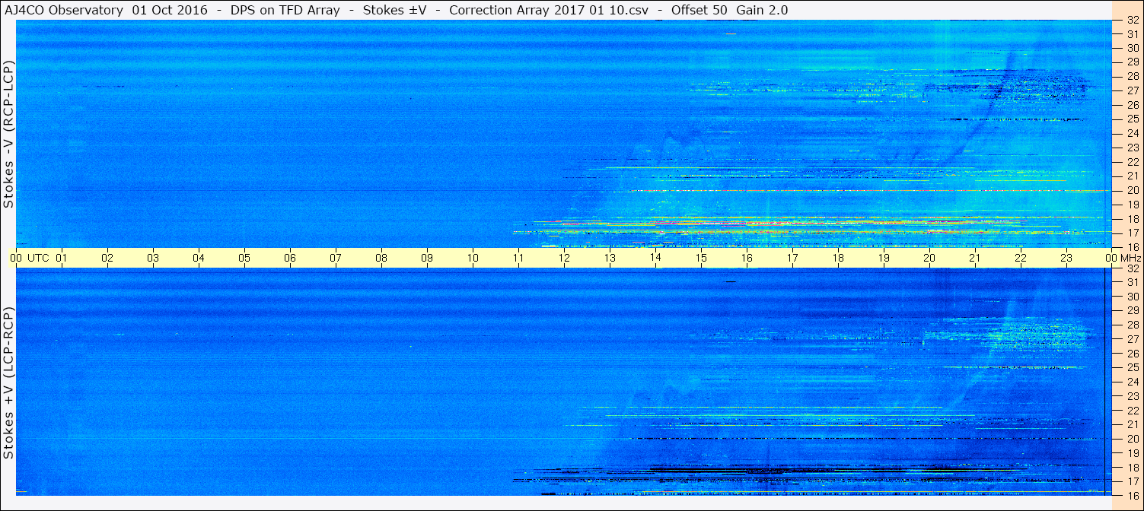Select the 03 hour tick on time axis
The height and width of the screenshot is (511, 1144).
point(153,258)
